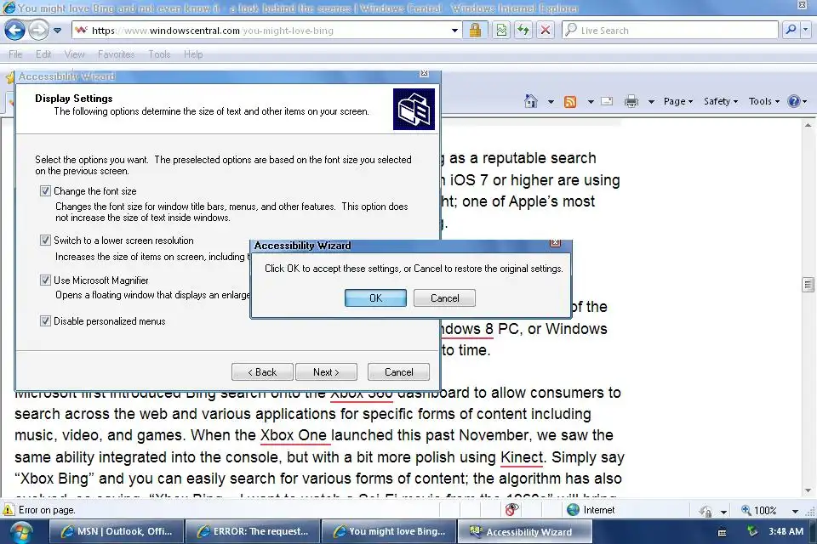This screenshot has width=817, height=544.
Task: Open the Favorites menu
Action: [117, 54]
